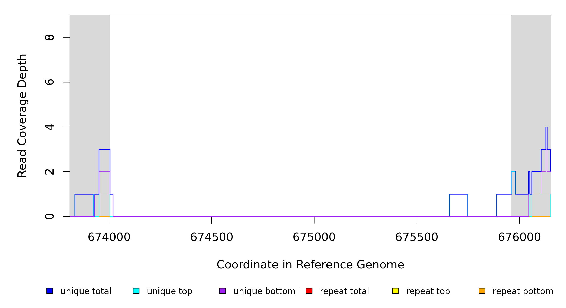Viewport: 566px width, 308px height.
Task: Click the red repeat total legend swatch
Action: tap(309, 291)
